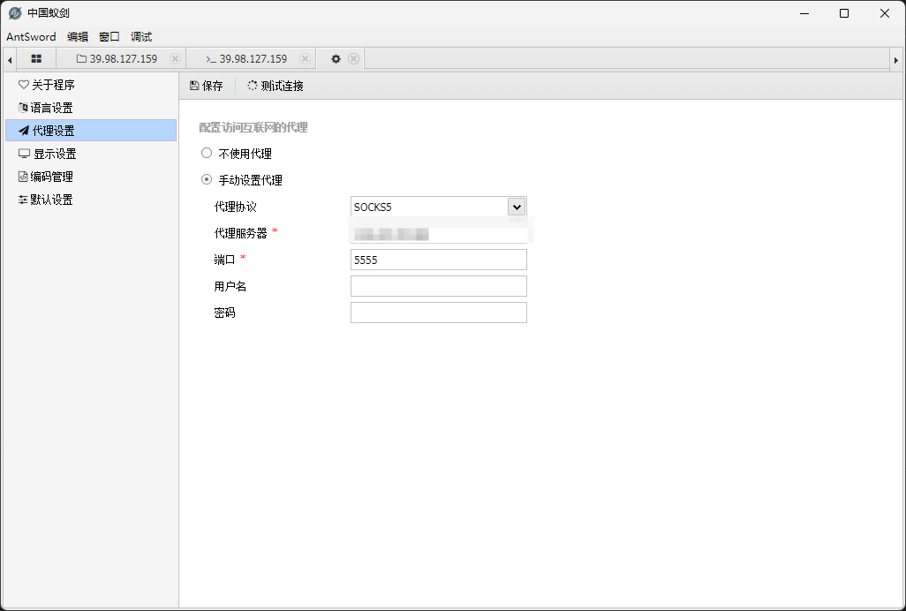
Task: Select 不使用代理 radio option
Action: [207, 154]
